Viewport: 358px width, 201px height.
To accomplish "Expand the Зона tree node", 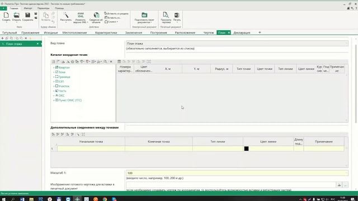I will 54,72.
